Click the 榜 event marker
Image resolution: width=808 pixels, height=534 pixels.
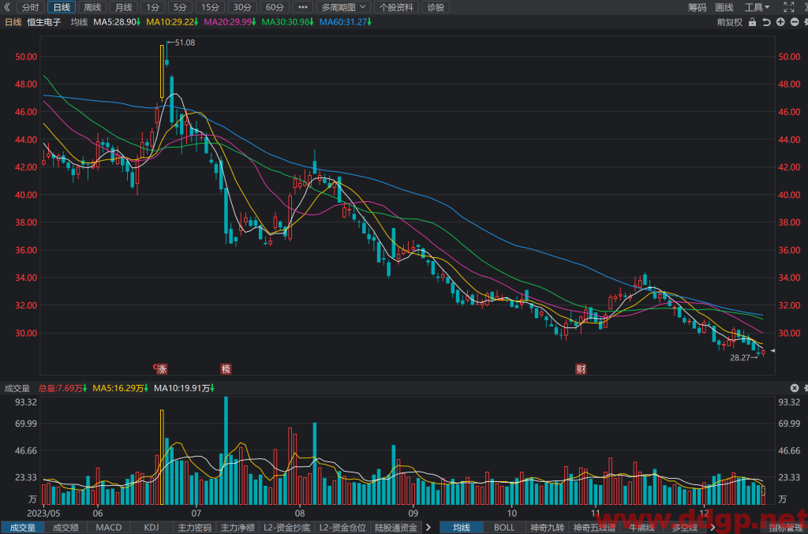coord(226,368)
